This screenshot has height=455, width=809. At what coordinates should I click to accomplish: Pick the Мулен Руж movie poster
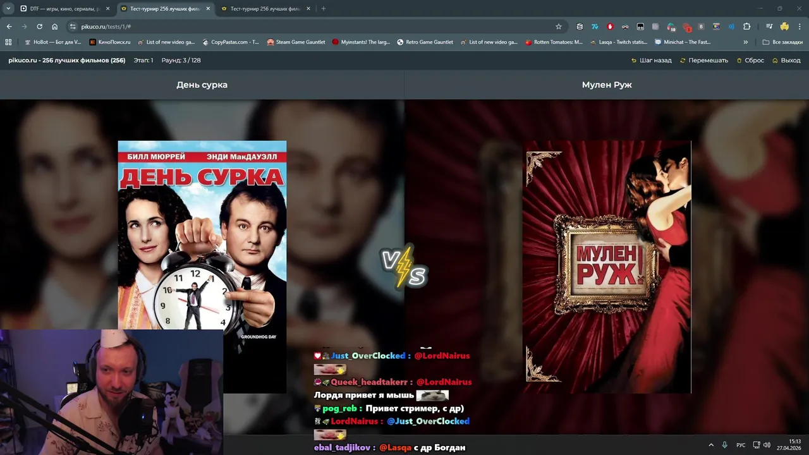click(607, 267)
